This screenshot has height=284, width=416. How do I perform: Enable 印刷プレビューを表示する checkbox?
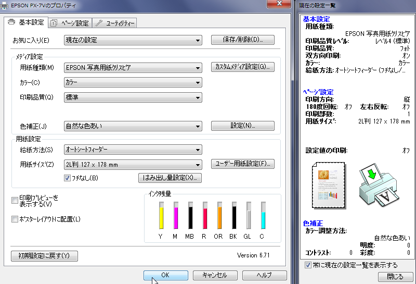[15, 201]
